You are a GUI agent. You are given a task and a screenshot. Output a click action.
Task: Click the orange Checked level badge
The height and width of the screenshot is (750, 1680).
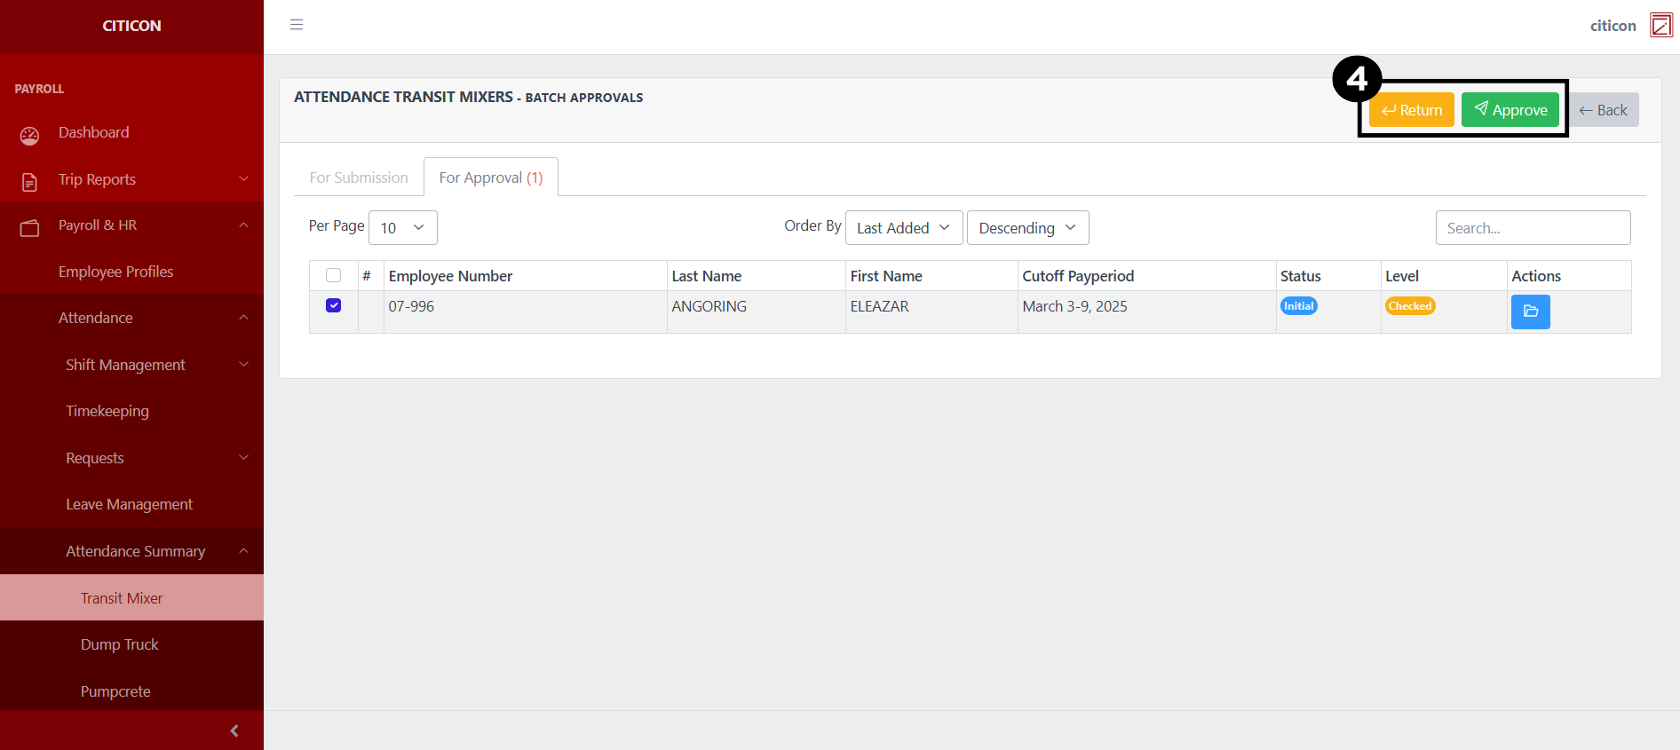click(1409, 306)
